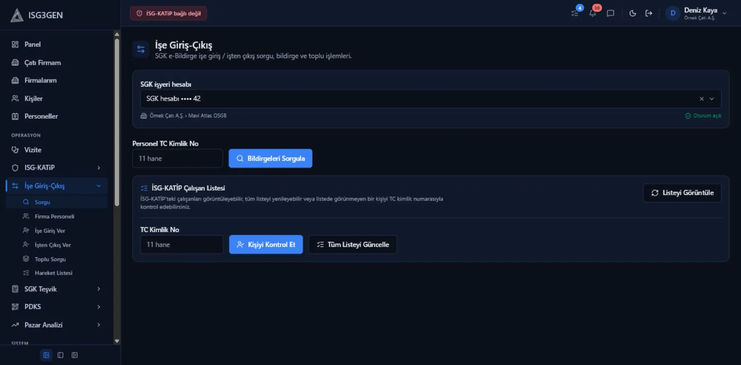Image resolution: width=741 pixels, height=365 pixels.
Task: Click the SGK hesabı •••• 42 combo box
Action: [x=431, y=99]
